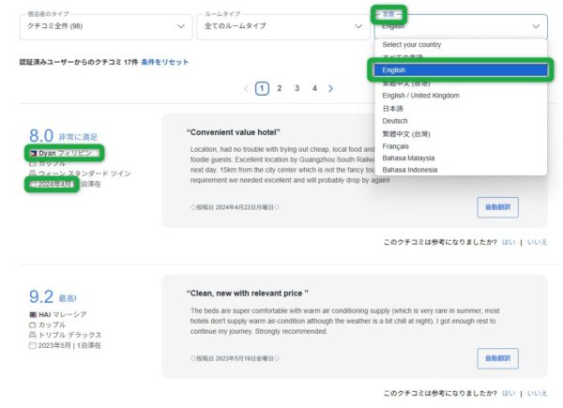Image resolution: width=563 pixels, height=408 pixels.
Task: Open the 宿泊者のタイプ dropdown
Action: point(103,27)
